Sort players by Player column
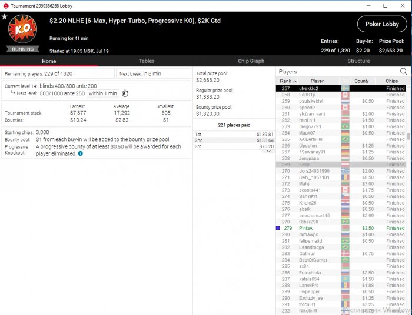Screen dimensions: 412x315 pyautogui.click(x=318, y=81)
